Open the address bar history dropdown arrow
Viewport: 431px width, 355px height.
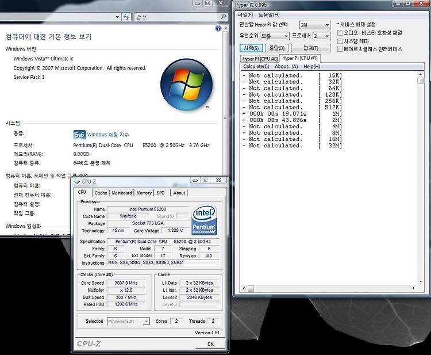pos(117,17)
